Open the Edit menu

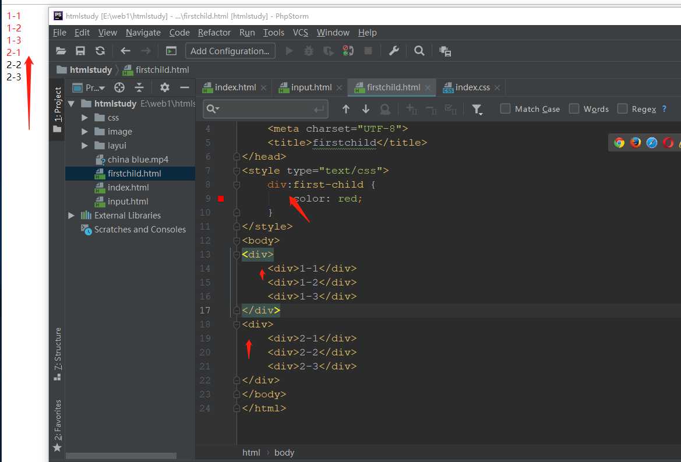tap(82, 33)
